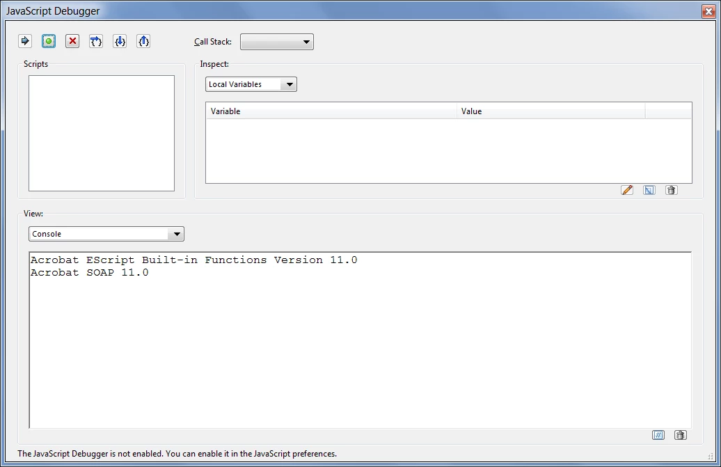Open the Call Stack dropdown
Viewport: 721px width, 467px height.
(x=277, y=42)
